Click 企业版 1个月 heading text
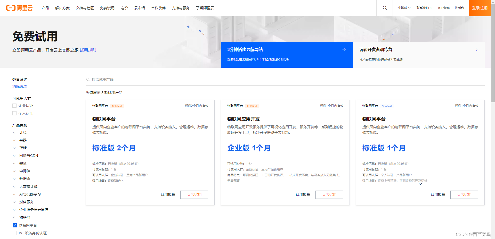 249,148
